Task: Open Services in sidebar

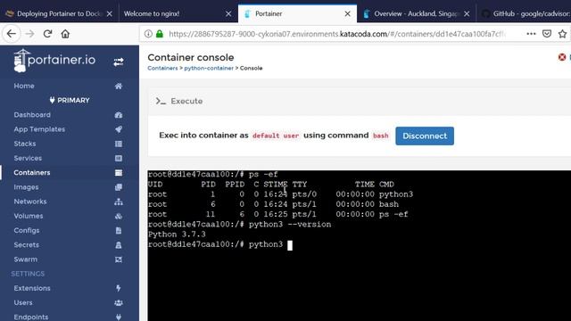Action: click(28, 159)
